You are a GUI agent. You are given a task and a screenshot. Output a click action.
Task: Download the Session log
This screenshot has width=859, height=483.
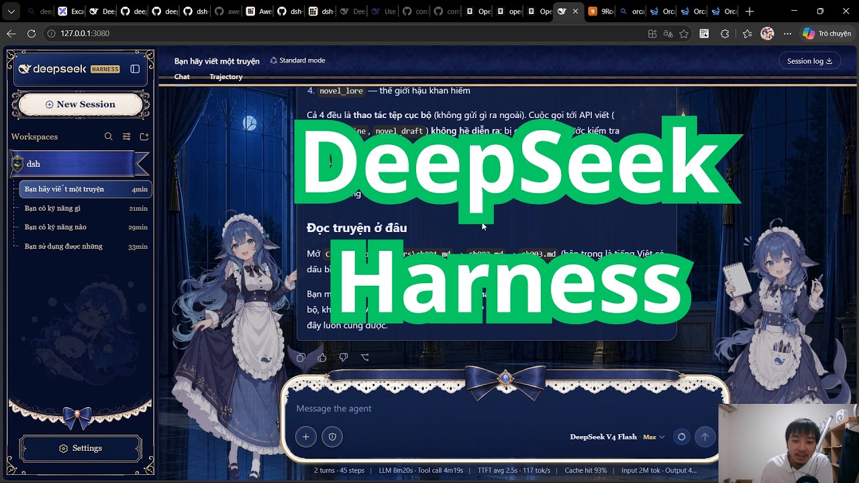point(809,61)
